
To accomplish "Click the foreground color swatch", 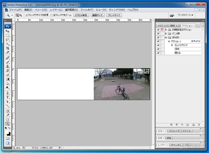I will pos(7,132).
